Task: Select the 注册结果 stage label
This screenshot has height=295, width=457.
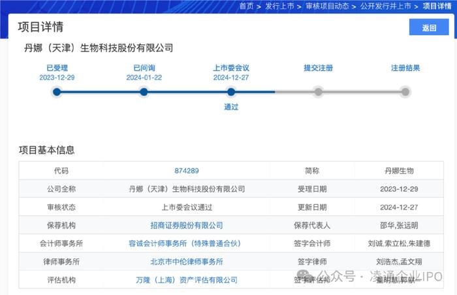Action: [405, 68]
